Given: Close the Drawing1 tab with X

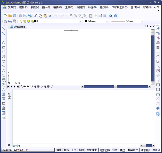Looking at the screenshot, I should tap(154, 26).
